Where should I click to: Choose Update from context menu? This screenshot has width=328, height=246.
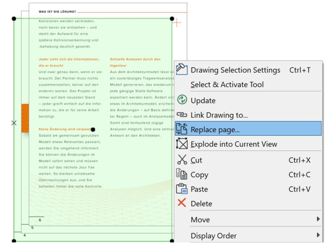pos(248,100)
